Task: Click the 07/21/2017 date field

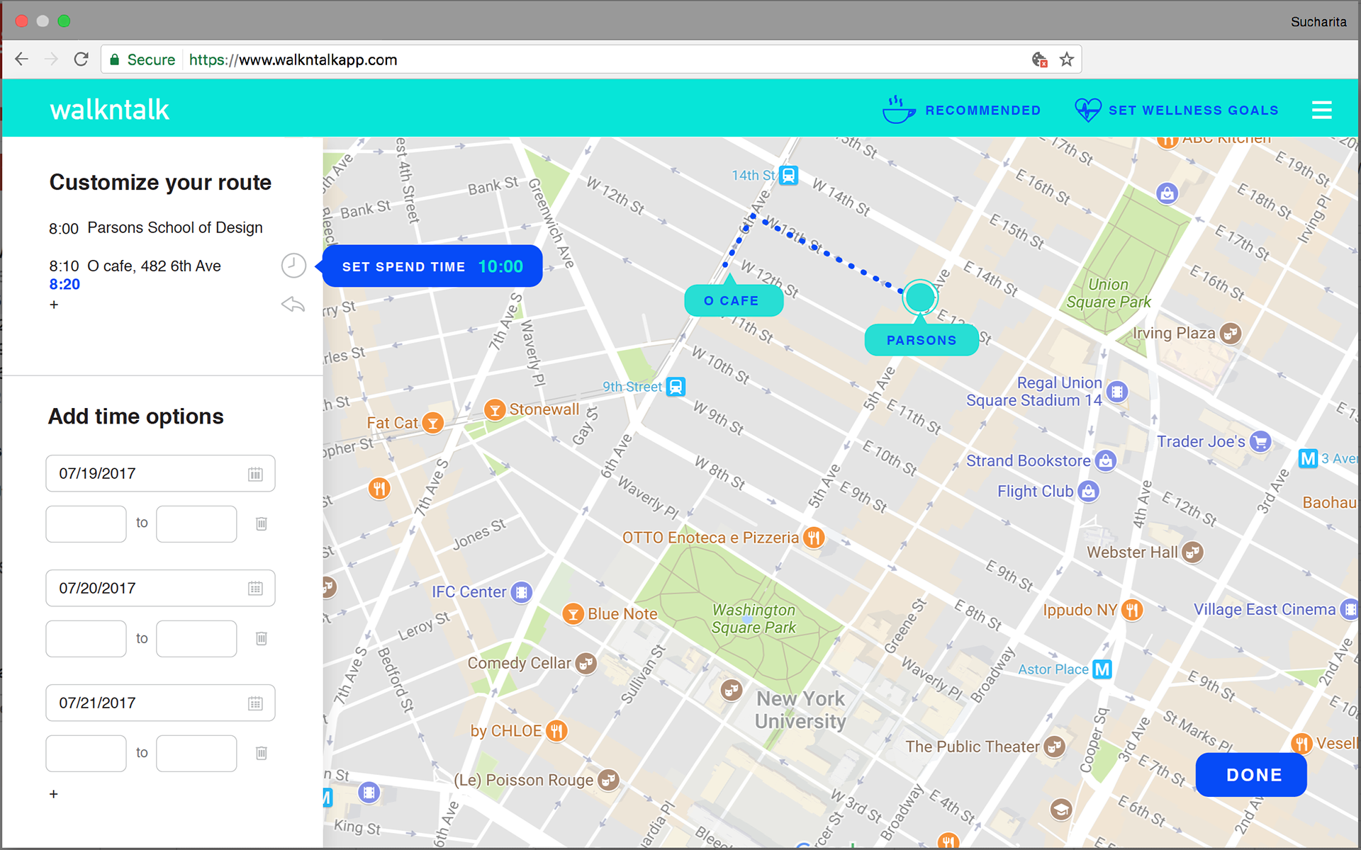Action: click(160, 703)
